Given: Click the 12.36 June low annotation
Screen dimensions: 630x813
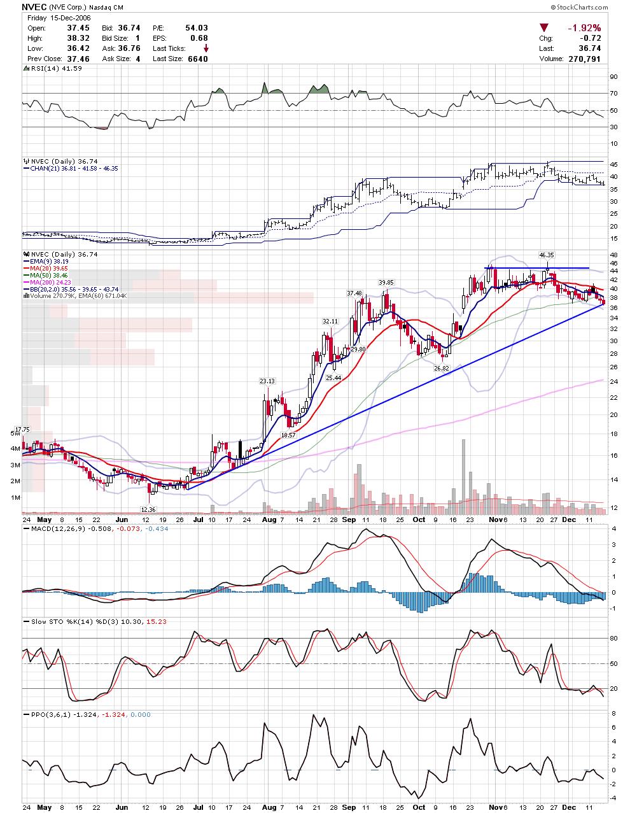Looking at the screenshot, I should [148, 509].
